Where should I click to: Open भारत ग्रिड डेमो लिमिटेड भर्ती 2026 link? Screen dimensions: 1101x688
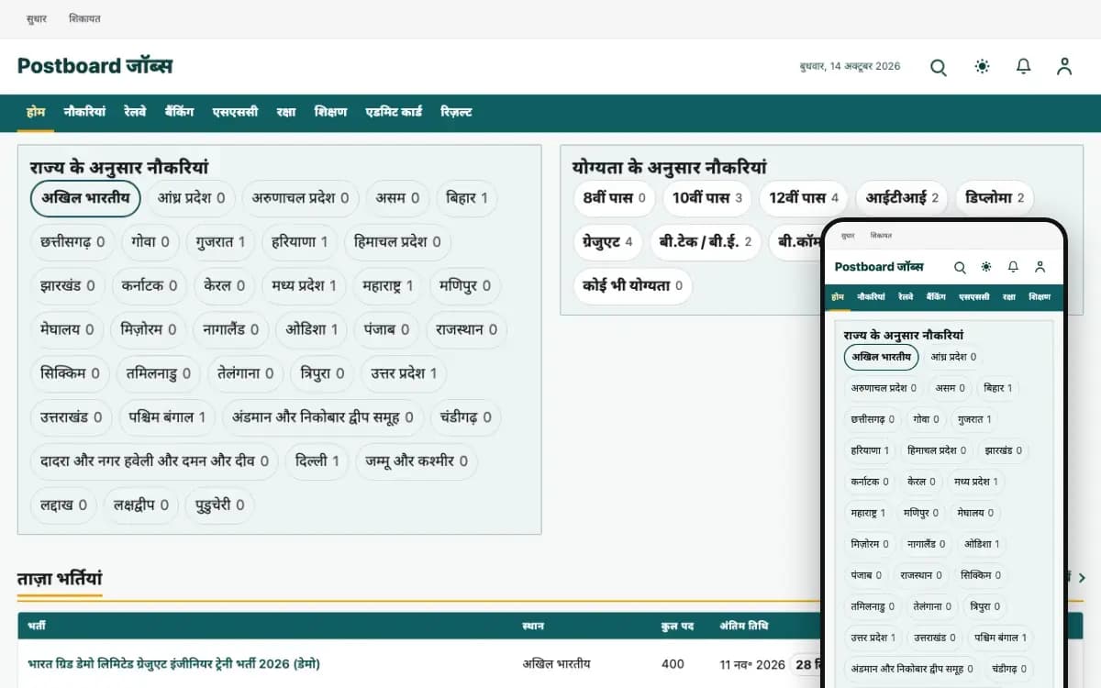point(173,664)
